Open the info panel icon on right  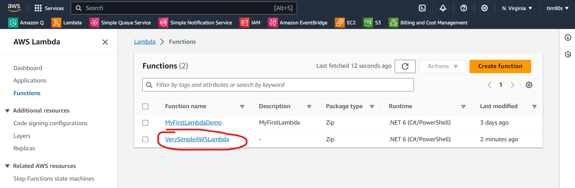point(568,37)
